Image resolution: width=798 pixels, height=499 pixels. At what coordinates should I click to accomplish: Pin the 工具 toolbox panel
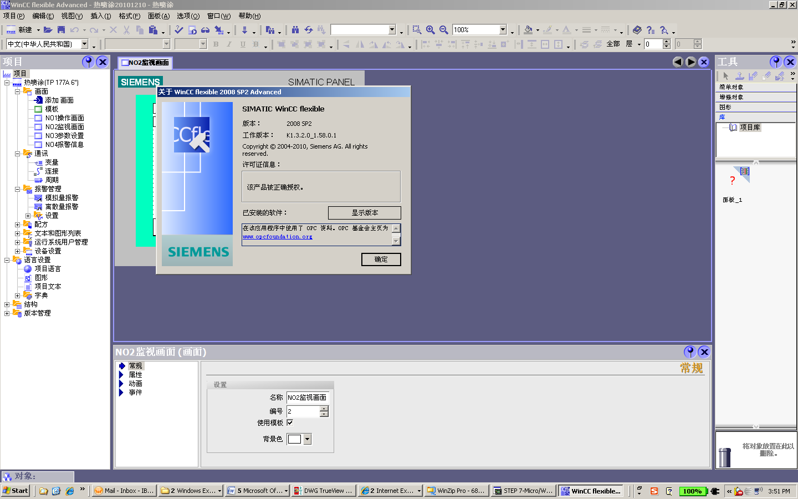pos(776,62)
